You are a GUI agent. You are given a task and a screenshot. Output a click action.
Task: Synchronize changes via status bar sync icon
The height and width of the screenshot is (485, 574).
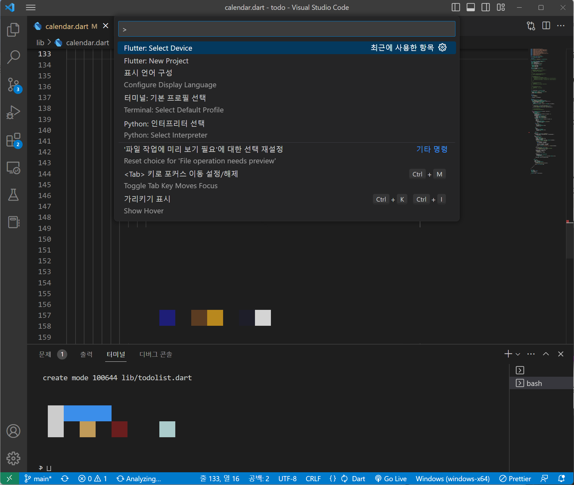(65, 479)
